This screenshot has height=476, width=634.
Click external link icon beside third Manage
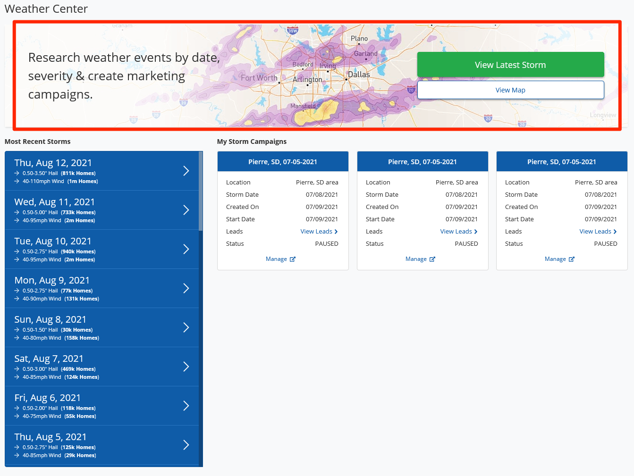point(572,259)
